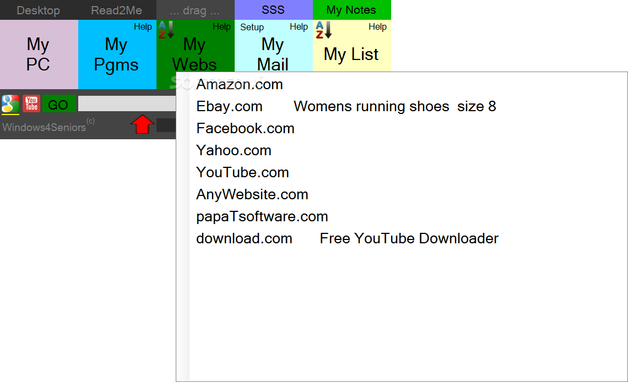Open the My Webs tile
Image resolution: width=628 pixels, height=382 pixels.
coord(194,54)
